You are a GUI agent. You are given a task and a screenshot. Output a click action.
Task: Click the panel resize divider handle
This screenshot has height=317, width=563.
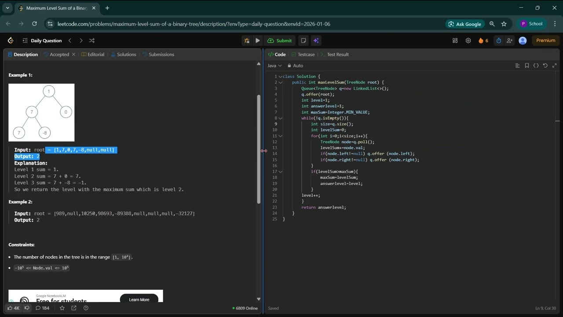(x=263, y=151)
